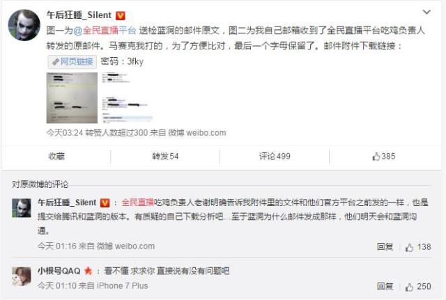Click the verified V badge beside the post author name
Screen dimensions: 446x300
(x=121, y=15)
